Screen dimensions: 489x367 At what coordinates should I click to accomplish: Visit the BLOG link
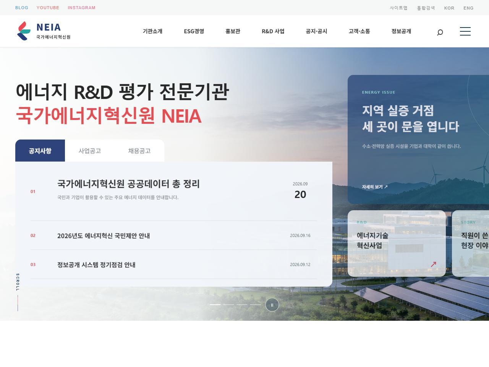[x=22, y=8]
